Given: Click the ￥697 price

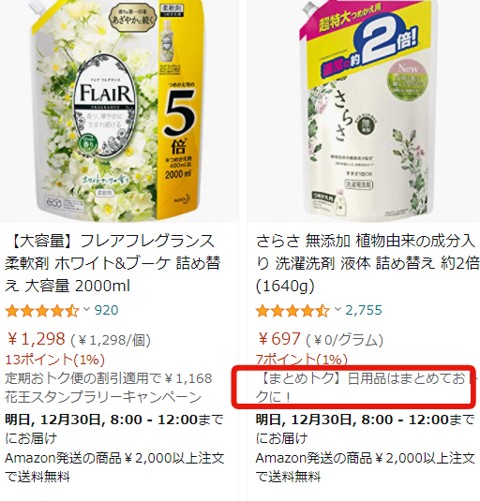Looking at the screenshot, I should coord(278,339).
